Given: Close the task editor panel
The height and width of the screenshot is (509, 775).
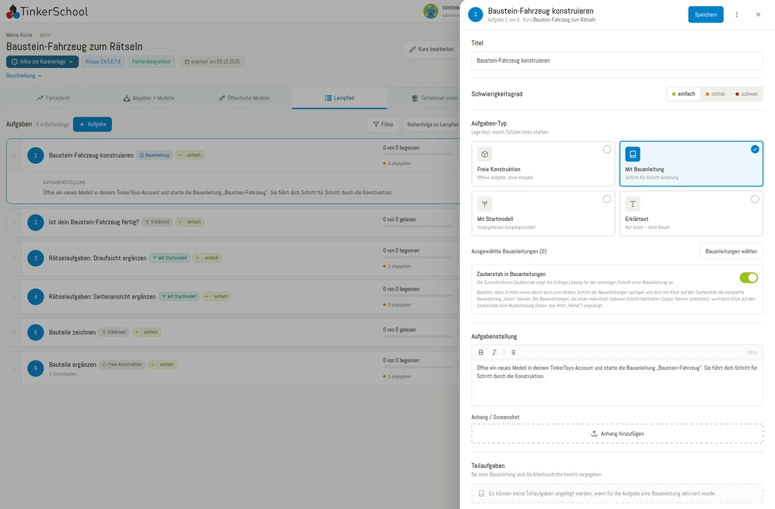Looking at the screenshot, I should tap(758, 14).
